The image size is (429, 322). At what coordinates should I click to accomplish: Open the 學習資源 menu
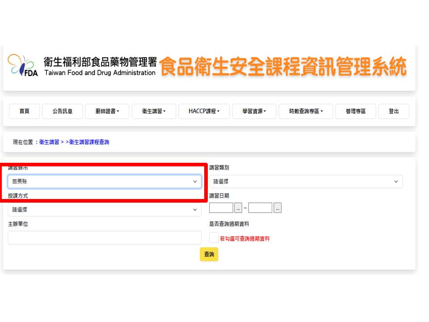coord(254,111)
